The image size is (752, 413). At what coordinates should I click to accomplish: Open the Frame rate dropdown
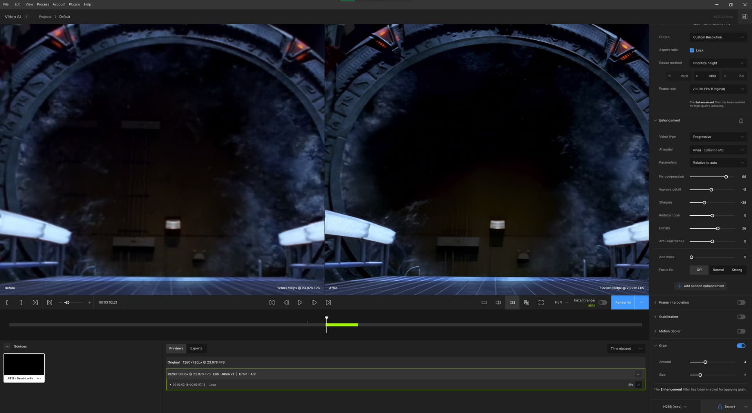[718, 89]
